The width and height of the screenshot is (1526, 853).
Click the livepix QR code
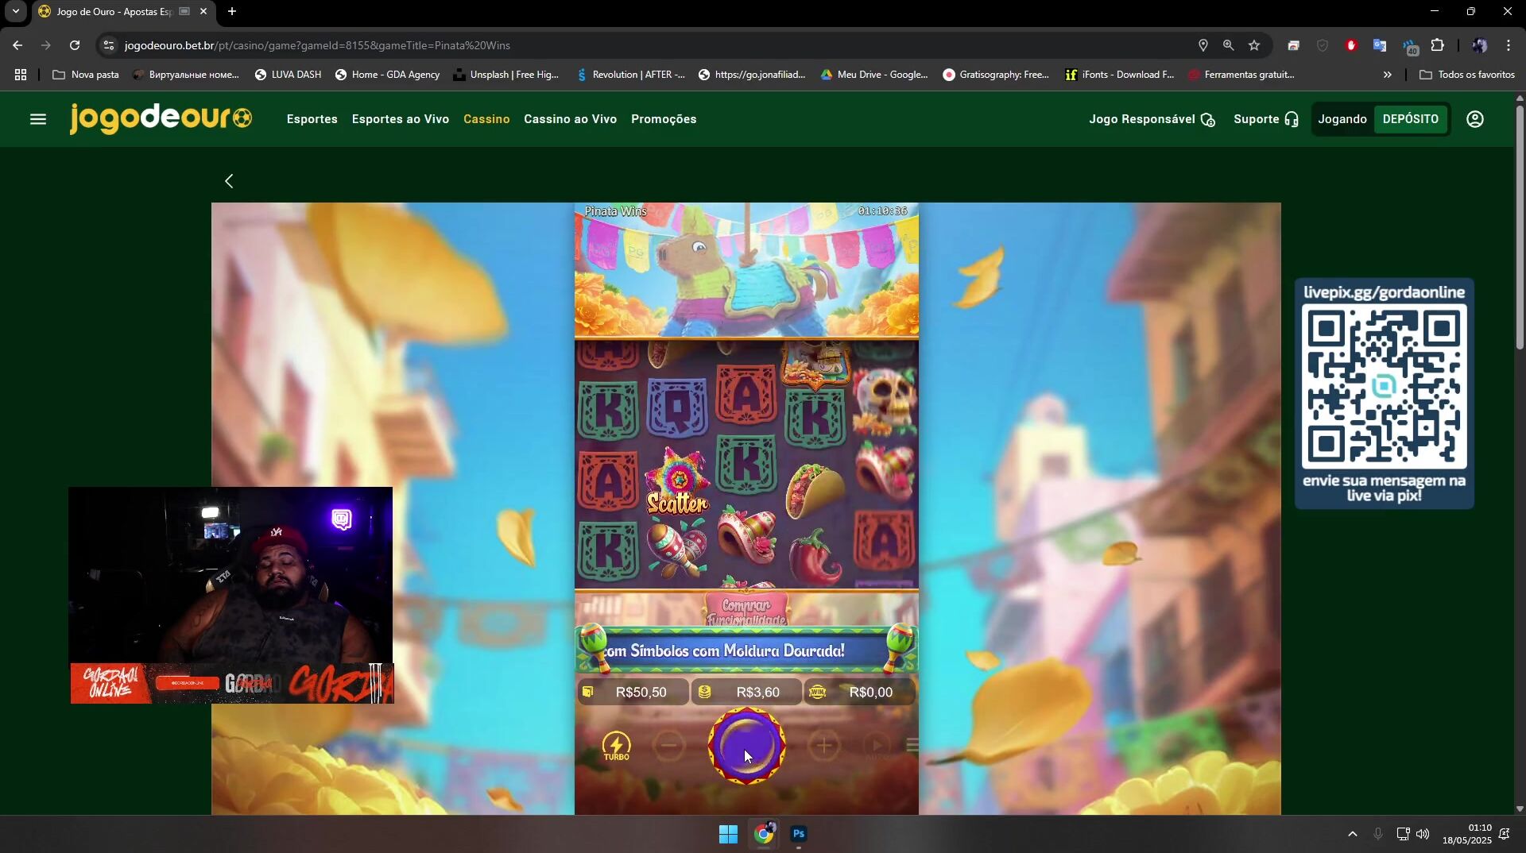1384,386
